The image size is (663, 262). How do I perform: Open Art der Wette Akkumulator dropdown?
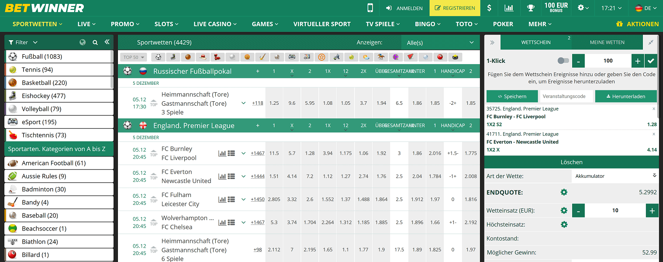coord(615,176)
